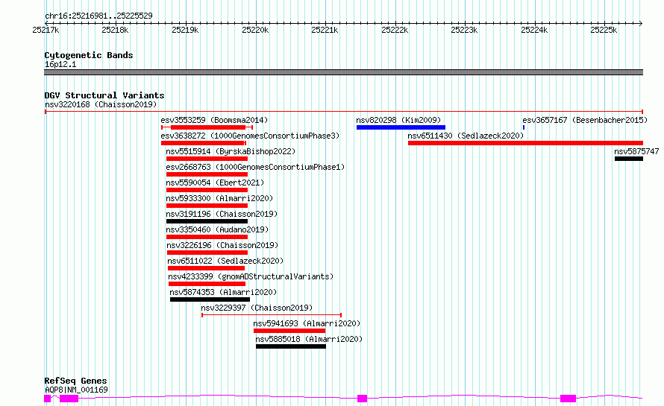Click the nsv5590054 (Ebert2021) label

[215, 183]
